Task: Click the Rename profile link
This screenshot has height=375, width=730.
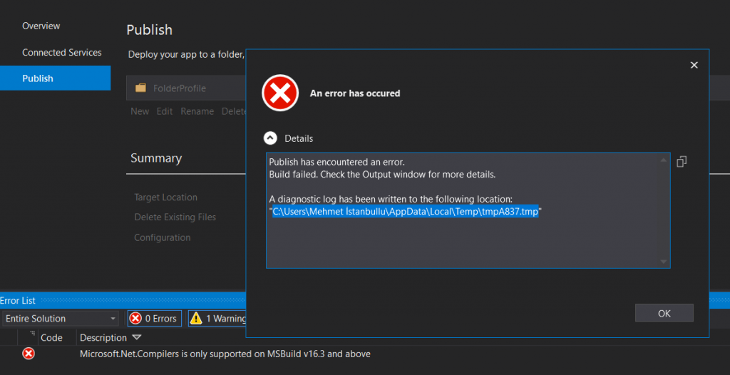Action: 197,111
